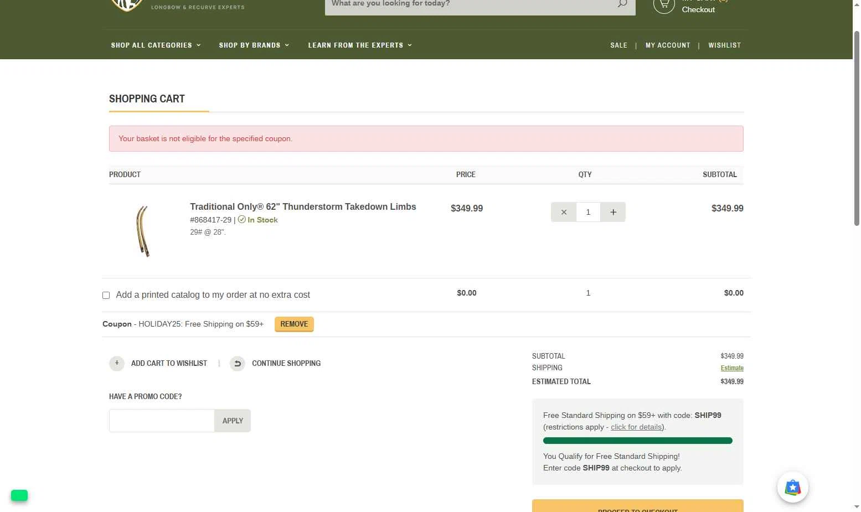The height and width of the screenshot is (512, 861).
Task: Open 'click for details' shipping restrictions link
Action: point(636,427)
